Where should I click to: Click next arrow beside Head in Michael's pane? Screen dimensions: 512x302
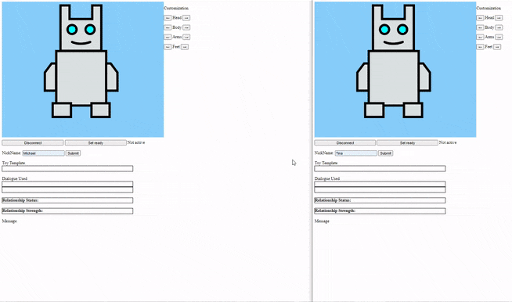[186, 18]
